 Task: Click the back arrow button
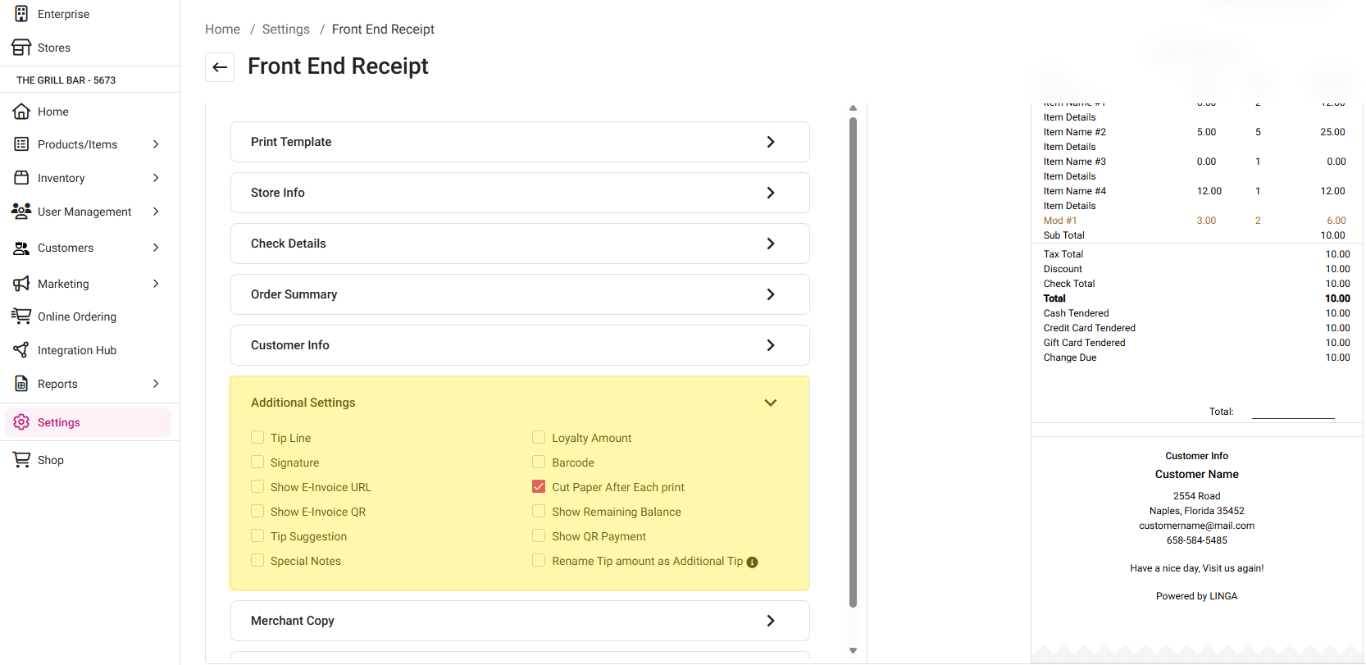pos(220,67)
